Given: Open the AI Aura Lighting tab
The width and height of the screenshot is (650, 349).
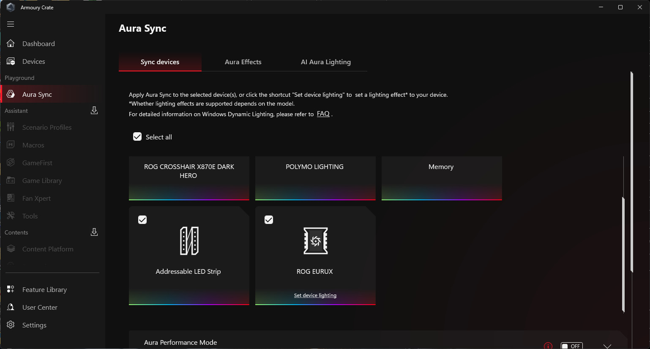Looking at the screenshot, I should [x=326, y=62].
